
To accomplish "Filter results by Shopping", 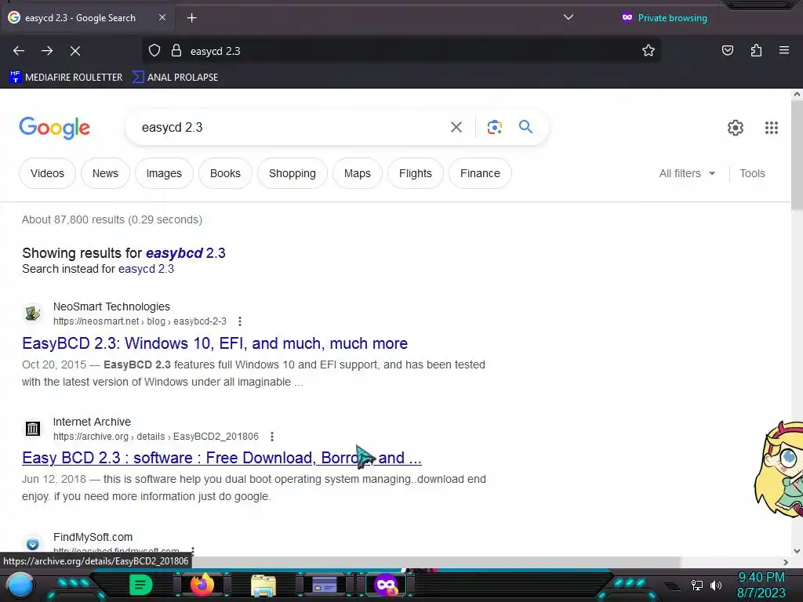I will coord(292,173).
